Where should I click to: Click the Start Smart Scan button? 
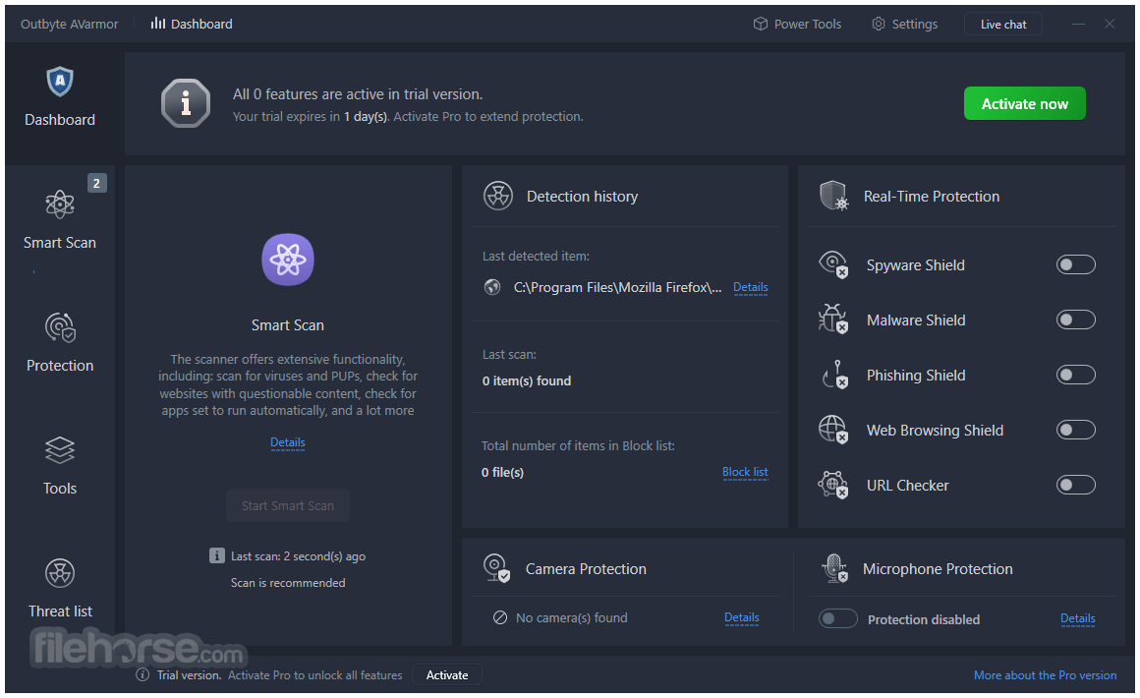[x=288, y=505]
